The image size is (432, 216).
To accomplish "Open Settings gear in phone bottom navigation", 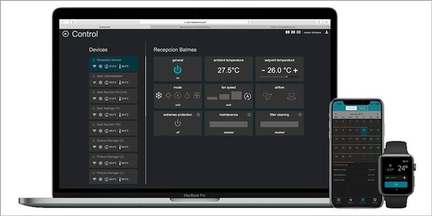I will click(x=375, y=200).
